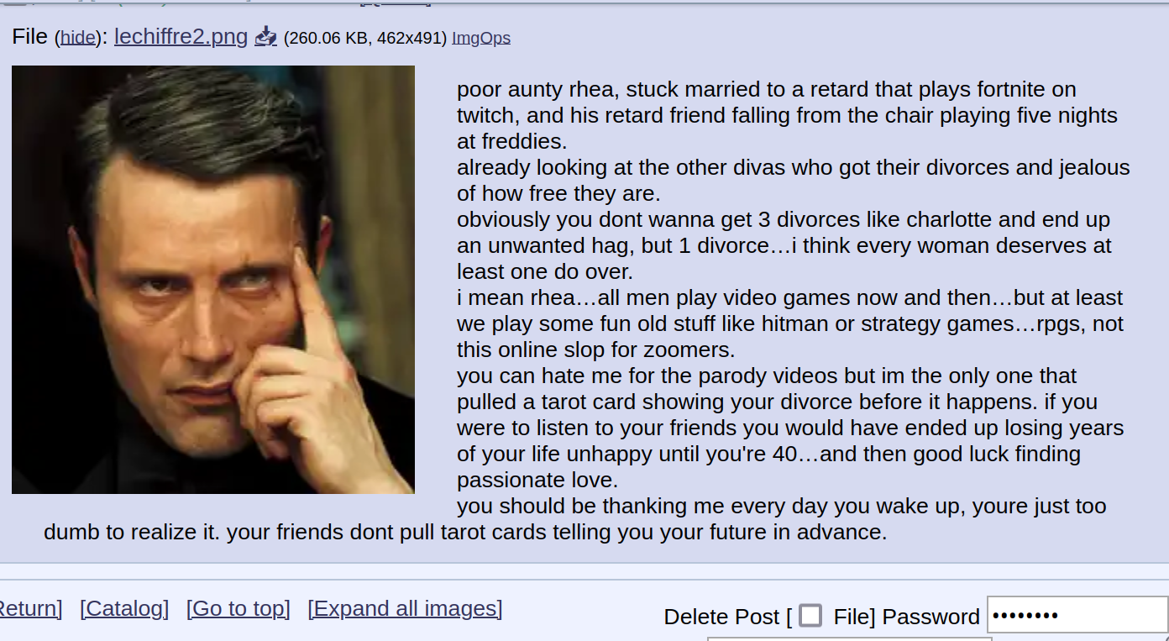The height and width of the screenshot is (641, 1169).
Task: Click the 'Password' label text
Action: point(931,617)
